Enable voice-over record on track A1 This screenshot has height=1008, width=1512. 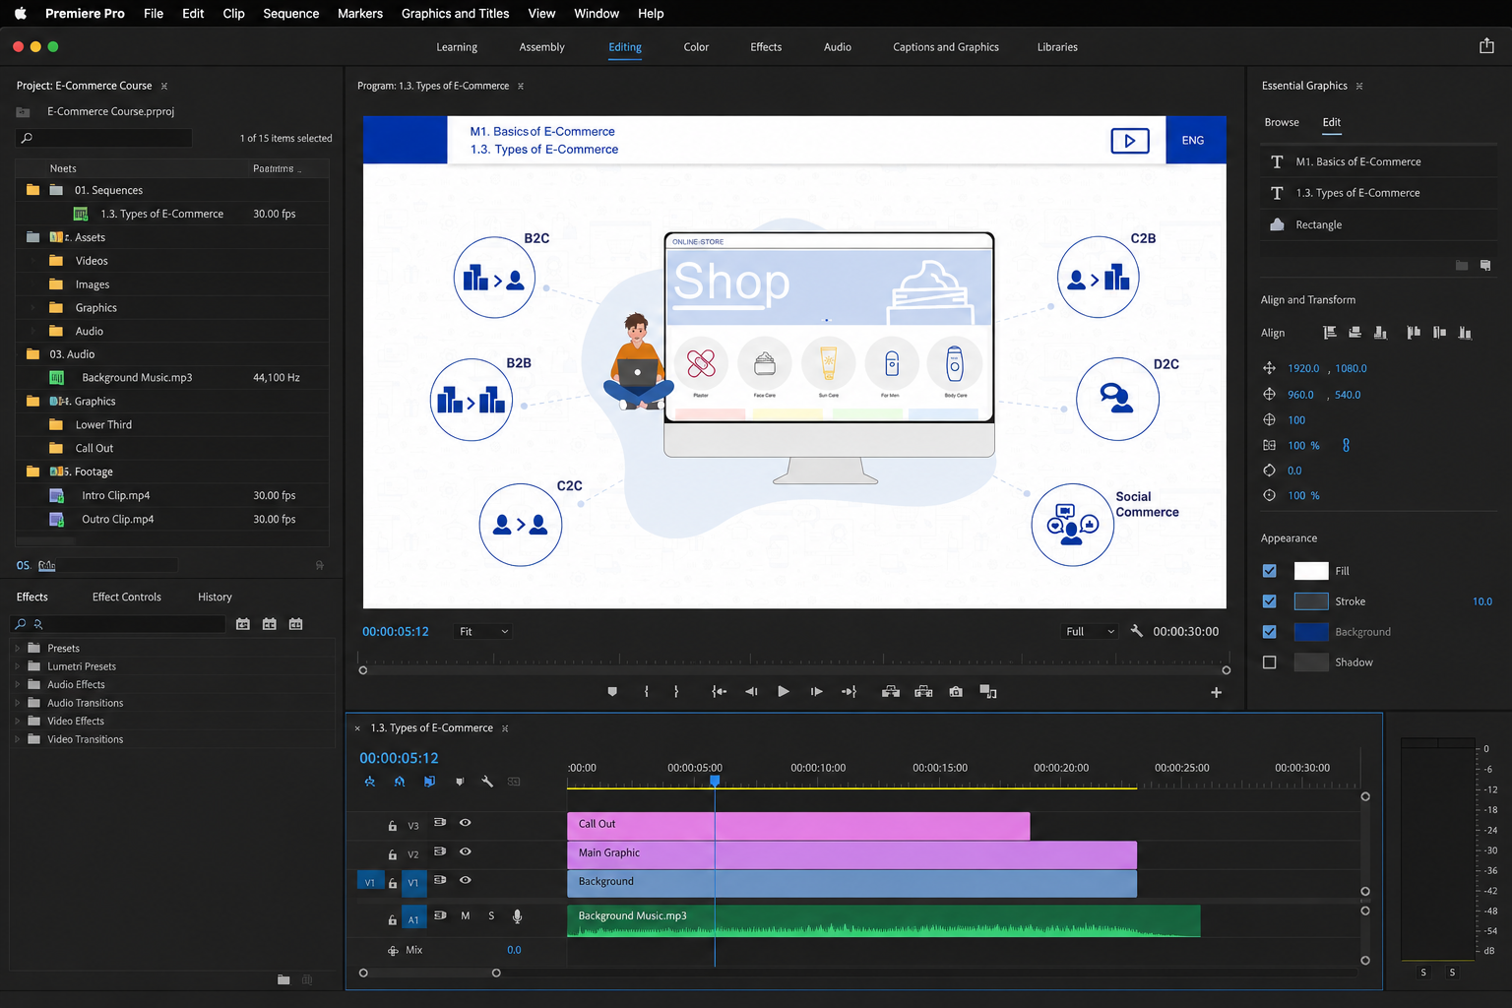coord(517,916)
